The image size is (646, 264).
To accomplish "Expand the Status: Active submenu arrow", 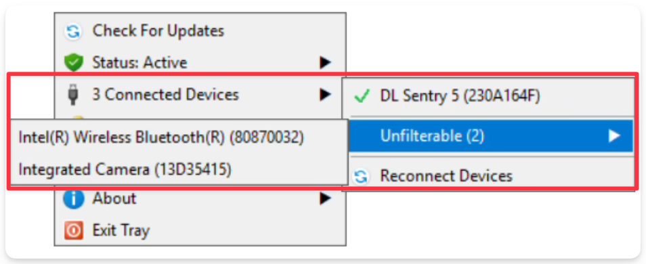I will pos(326,62).
